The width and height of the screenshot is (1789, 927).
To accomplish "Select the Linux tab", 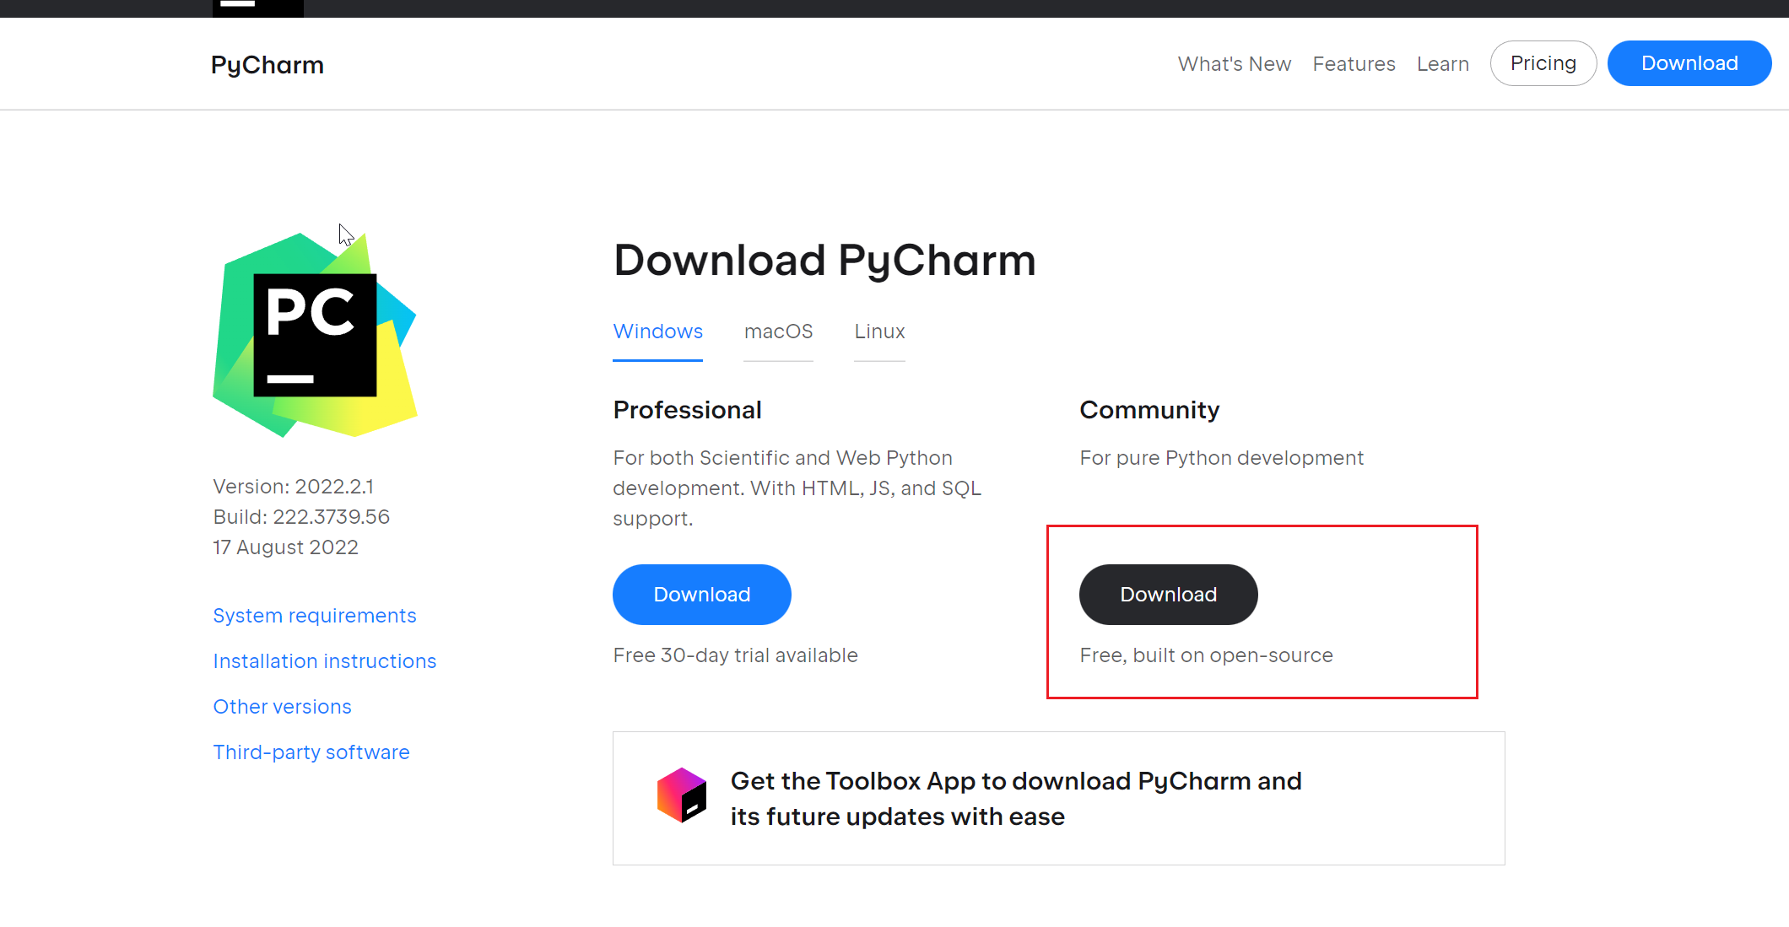I will (879, 331).
